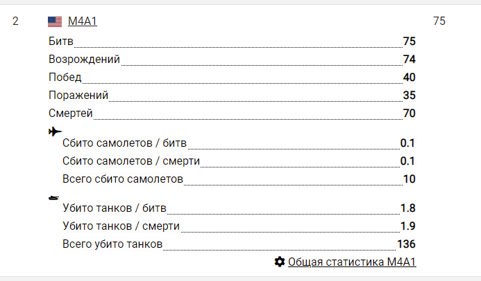Click the gear icon near Общая статистика

(x=280, y=262)
